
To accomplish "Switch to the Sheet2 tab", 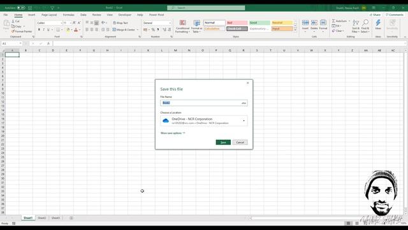I will click(41, 218).
